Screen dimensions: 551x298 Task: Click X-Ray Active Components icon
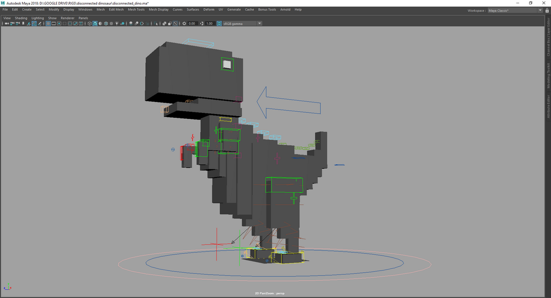[170, 24]
